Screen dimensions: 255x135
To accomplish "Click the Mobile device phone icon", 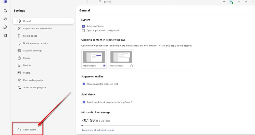I will [19, 36].
